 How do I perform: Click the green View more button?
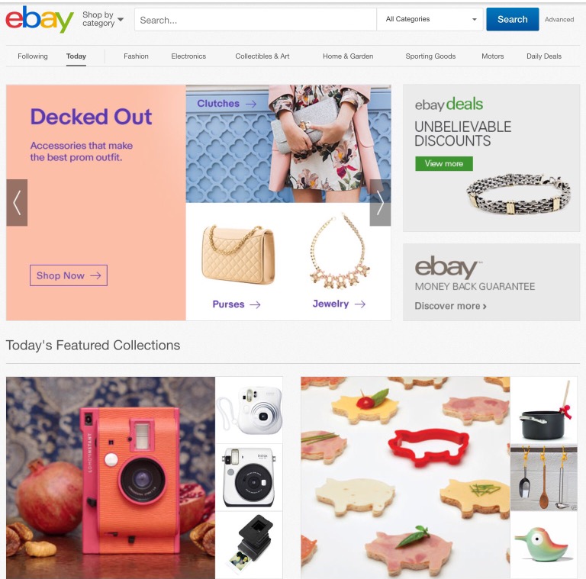point(444,163)
